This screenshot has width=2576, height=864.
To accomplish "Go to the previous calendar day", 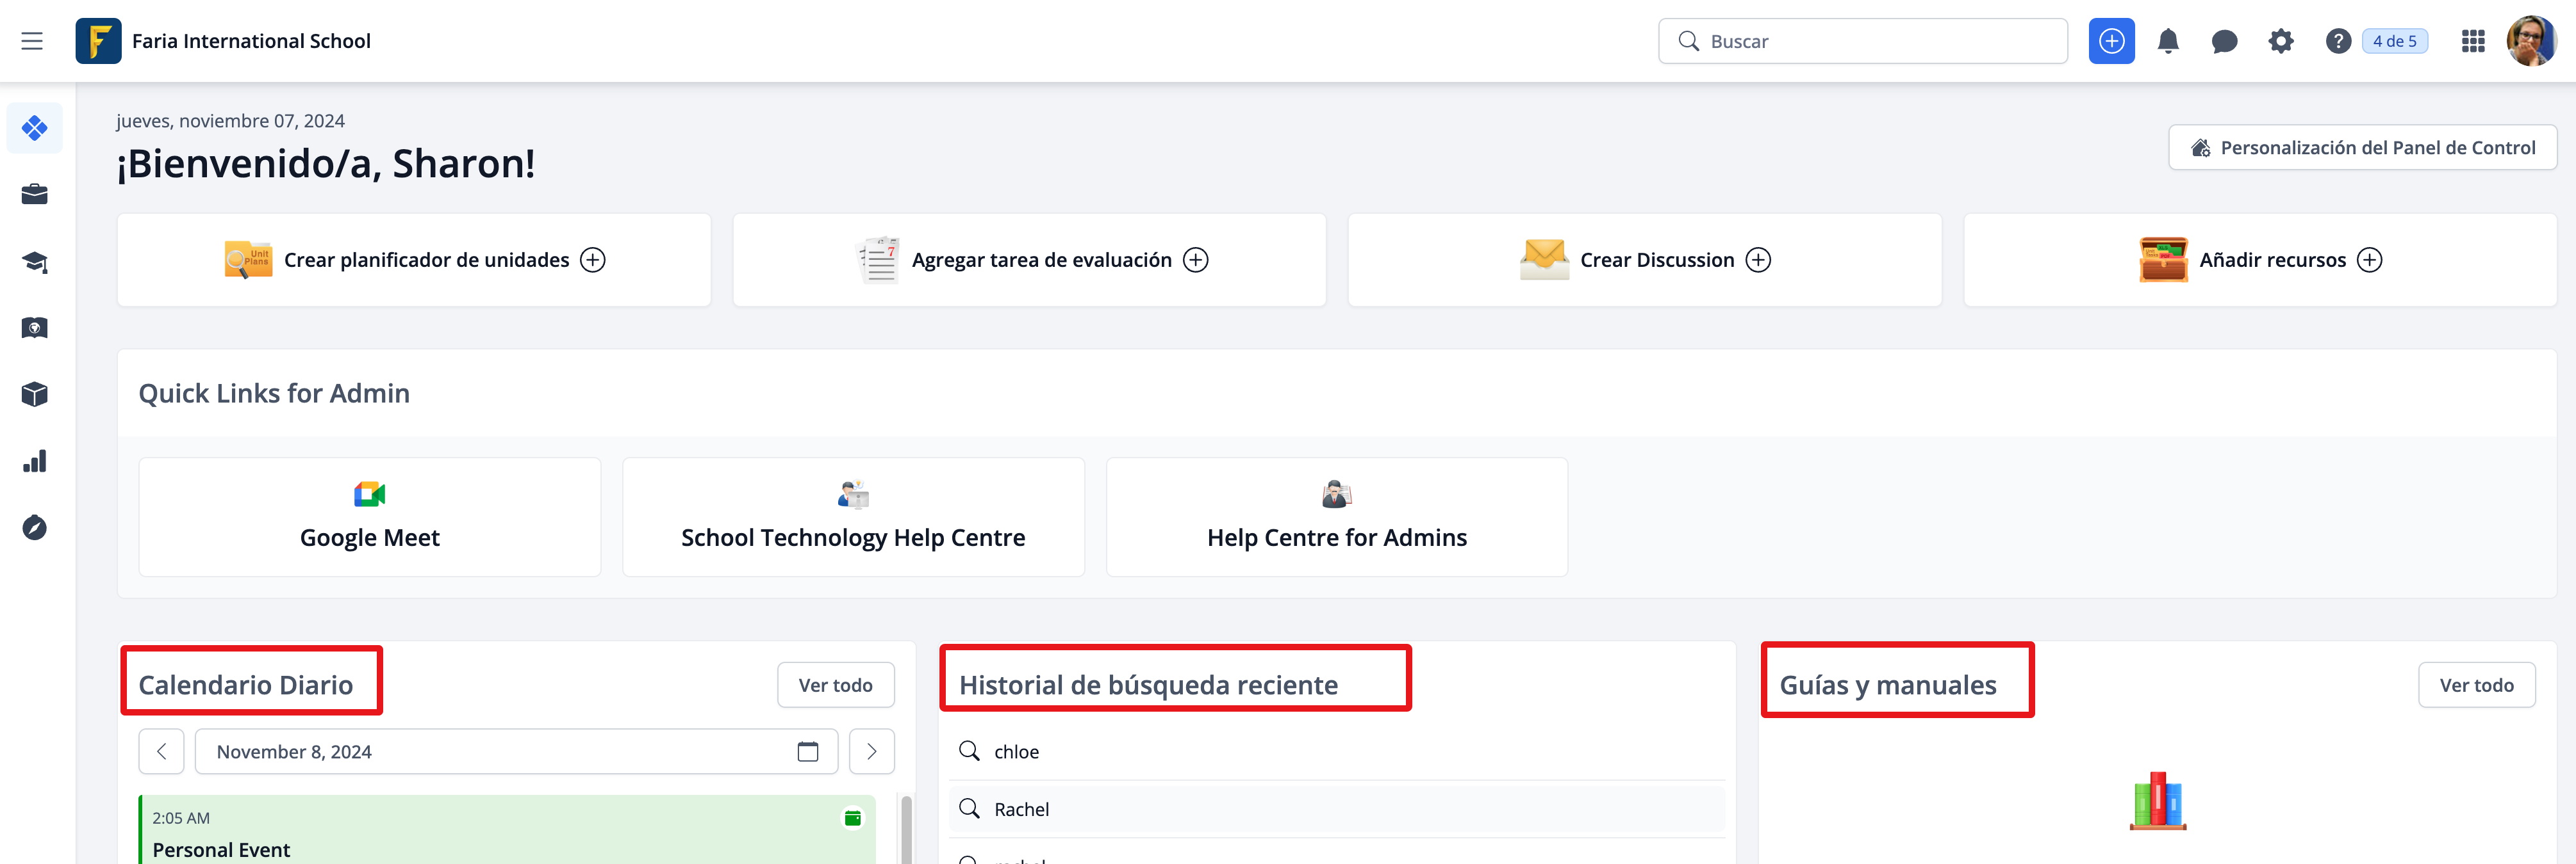I will click(x=161, y=751).
